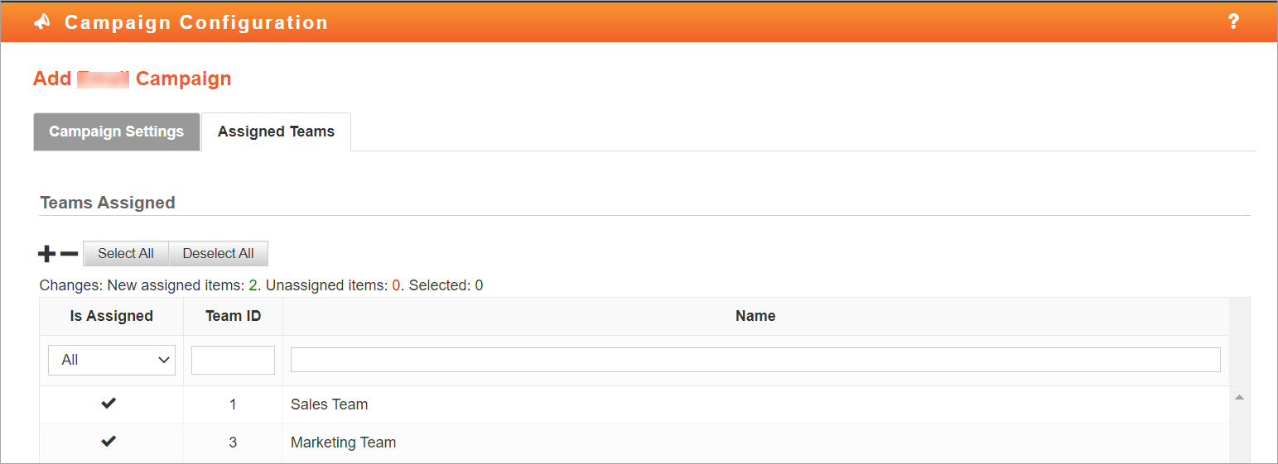Open the Assigned Teams tab
The image size is (1278, 464).
pyautogui.click(x=276, y=132)
